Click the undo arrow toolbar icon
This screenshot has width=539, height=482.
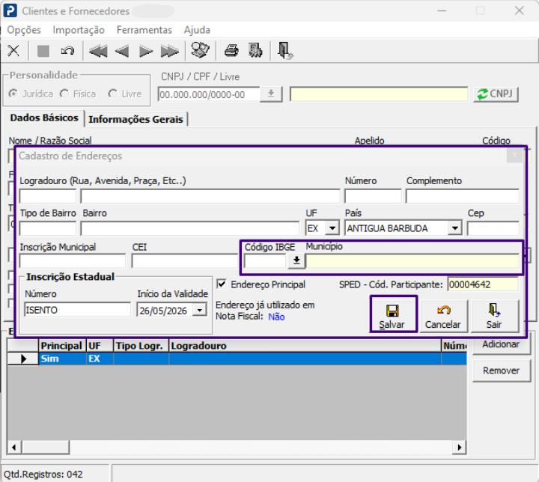[x=67, y=51]
